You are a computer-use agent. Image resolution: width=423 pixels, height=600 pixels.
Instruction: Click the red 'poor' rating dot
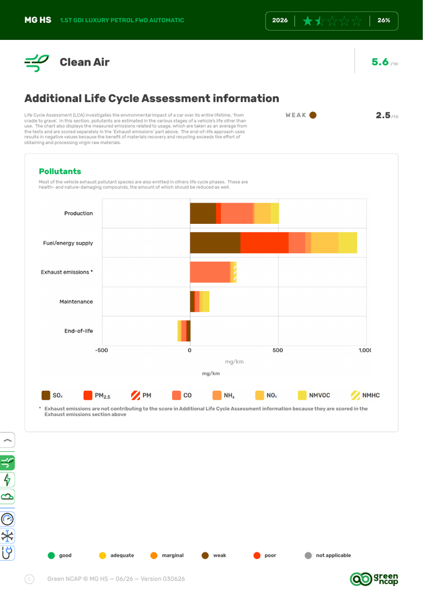[x=257, y=555]
